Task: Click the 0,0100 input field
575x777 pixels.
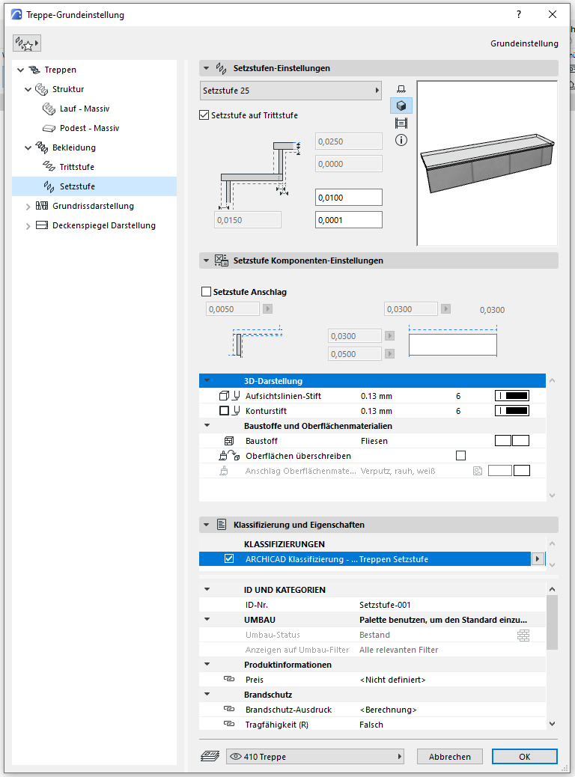Action: (x=349, y=197)
